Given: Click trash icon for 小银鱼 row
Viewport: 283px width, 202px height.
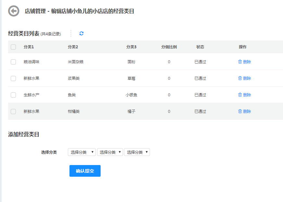Looking at the screenshot, I should (240, 95).
